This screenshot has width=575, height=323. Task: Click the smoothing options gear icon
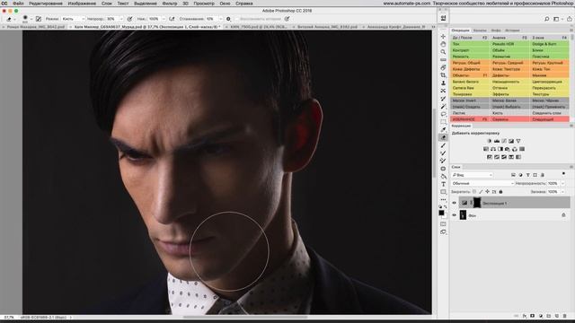coord(228,19)
